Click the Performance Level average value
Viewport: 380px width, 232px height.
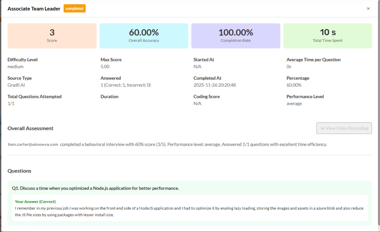click(294, 104)
